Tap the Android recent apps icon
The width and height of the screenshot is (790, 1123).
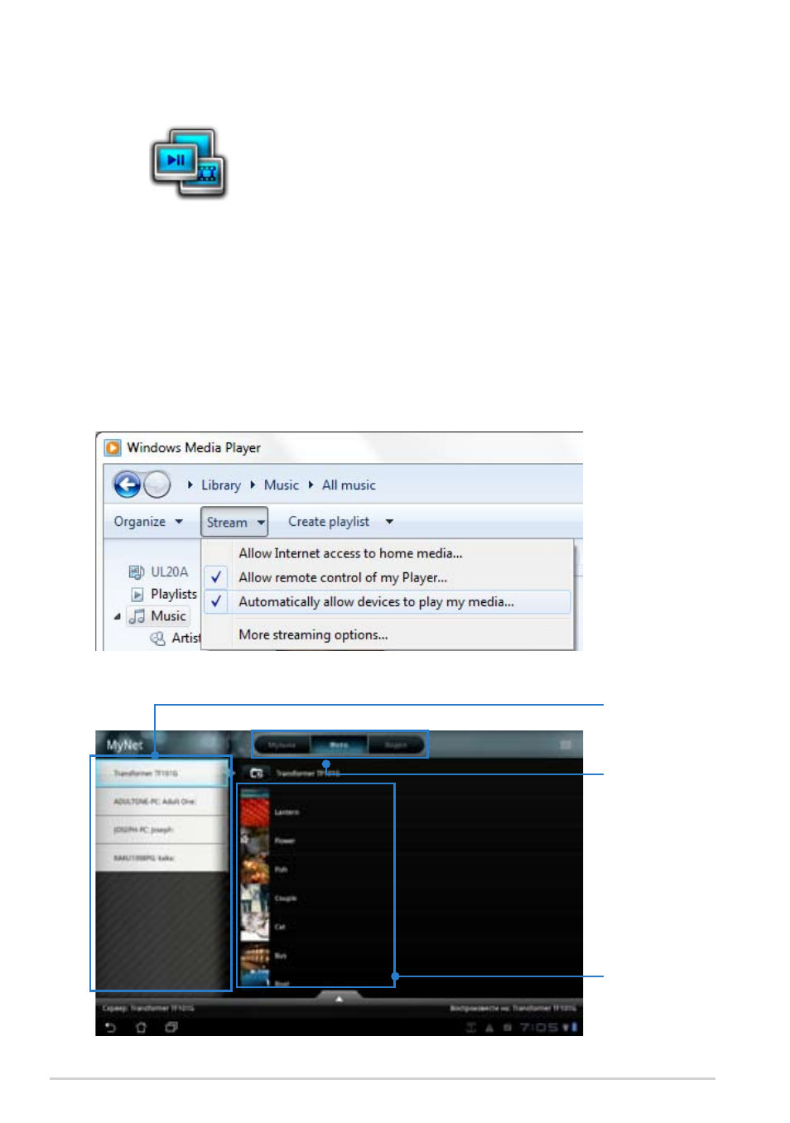point(171,1027)
